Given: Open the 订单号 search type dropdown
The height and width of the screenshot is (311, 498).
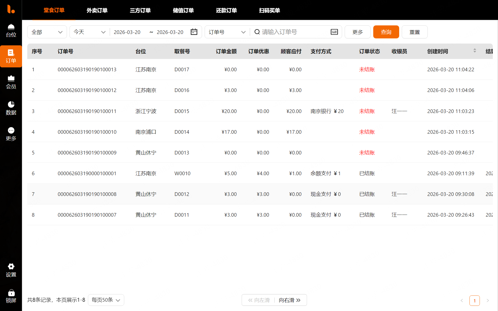Looking at the screenshot, I should tap(227, 32).
